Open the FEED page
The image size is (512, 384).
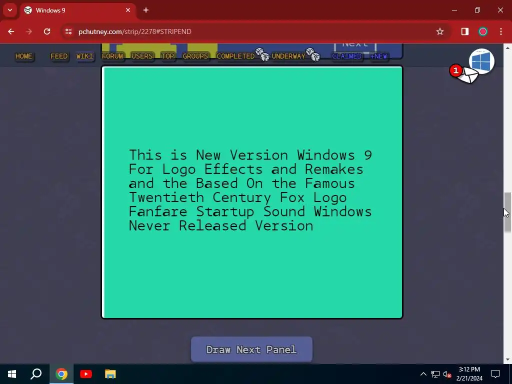[x=59, y=56]
